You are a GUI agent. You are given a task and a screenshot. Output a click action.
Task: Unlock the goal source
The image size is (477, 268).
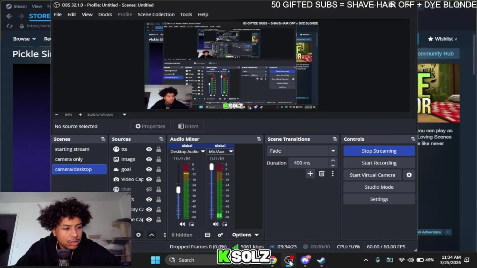click(158, 169)
